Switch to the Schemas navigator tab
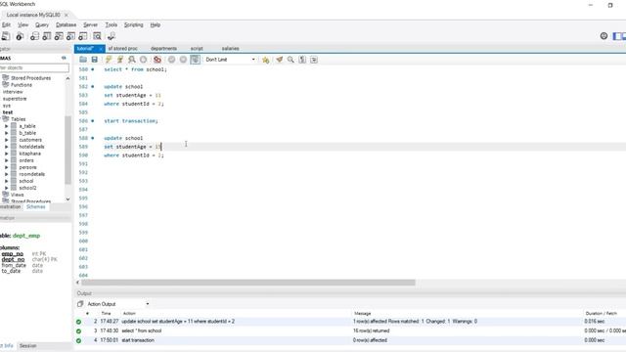The width and height of the screenshot is (626, 352). pos(36,206)
